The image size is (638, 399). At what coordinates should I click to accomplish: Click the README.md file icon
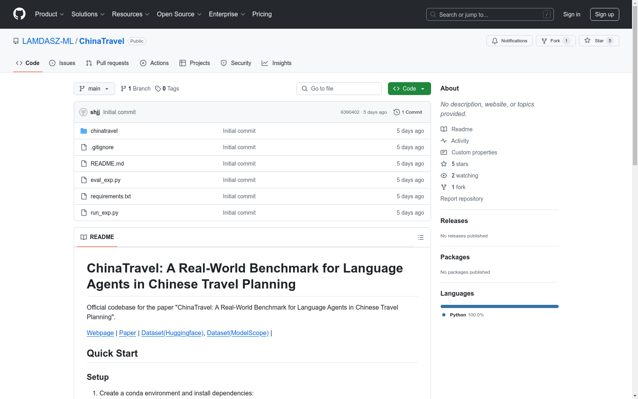pyautogui.click(x=84, y=164)
